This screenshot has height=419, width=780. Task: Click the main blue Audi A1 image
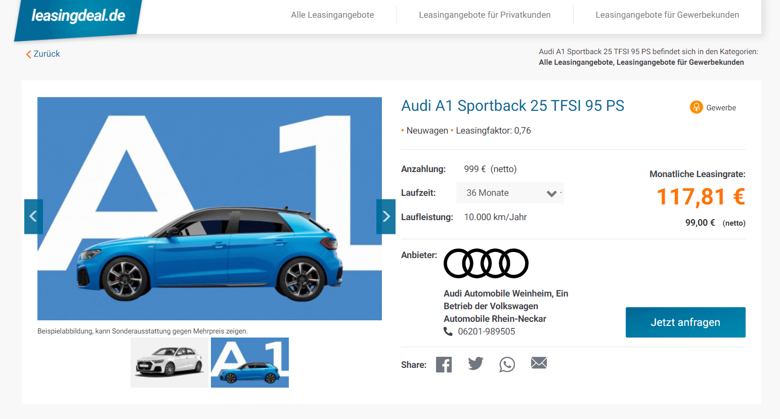pos(209,208)
